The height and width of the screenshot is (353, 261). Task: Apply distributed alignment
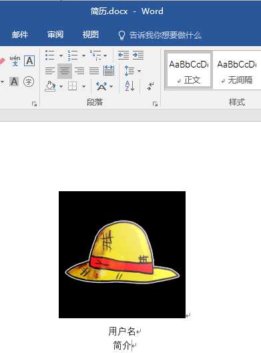109,71
